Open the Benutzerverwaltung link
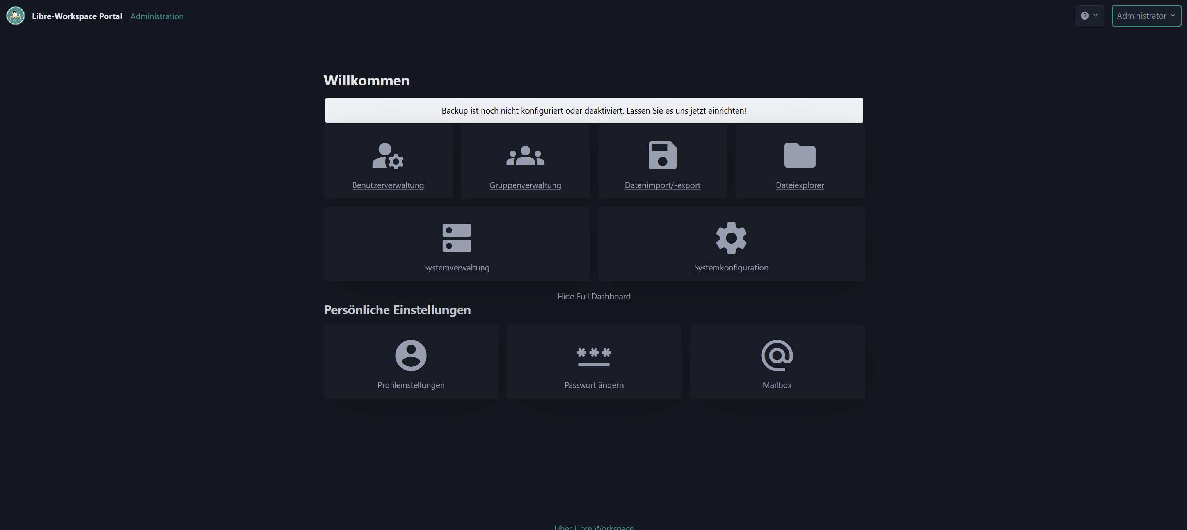This screenshot has height=530, width=1187. pyautogui.click(x=388, y=185)
